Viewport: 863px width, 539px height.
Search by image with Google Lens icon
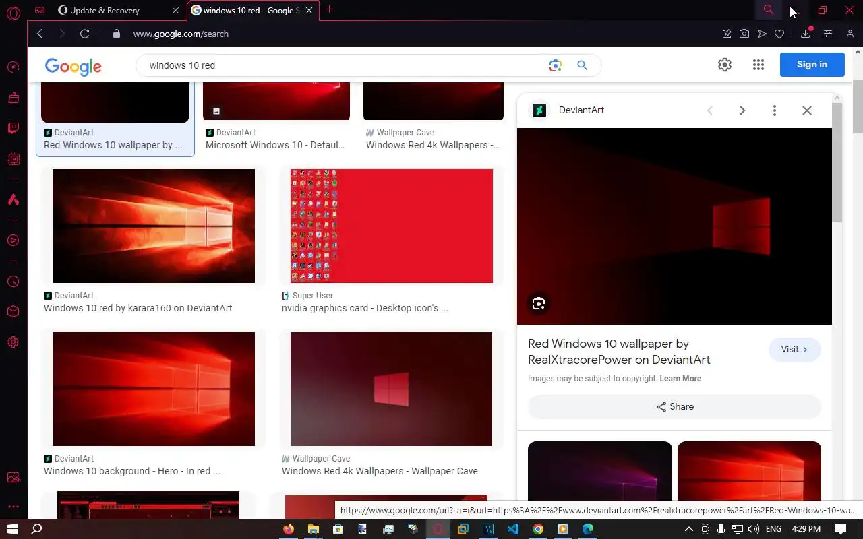[555, 65]
